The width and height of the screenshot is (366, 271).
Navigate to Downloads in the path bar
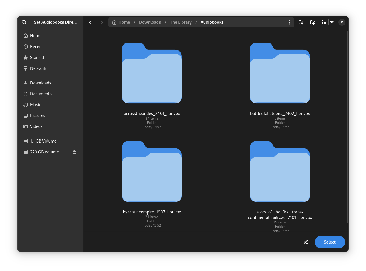[x=150, y=22]
